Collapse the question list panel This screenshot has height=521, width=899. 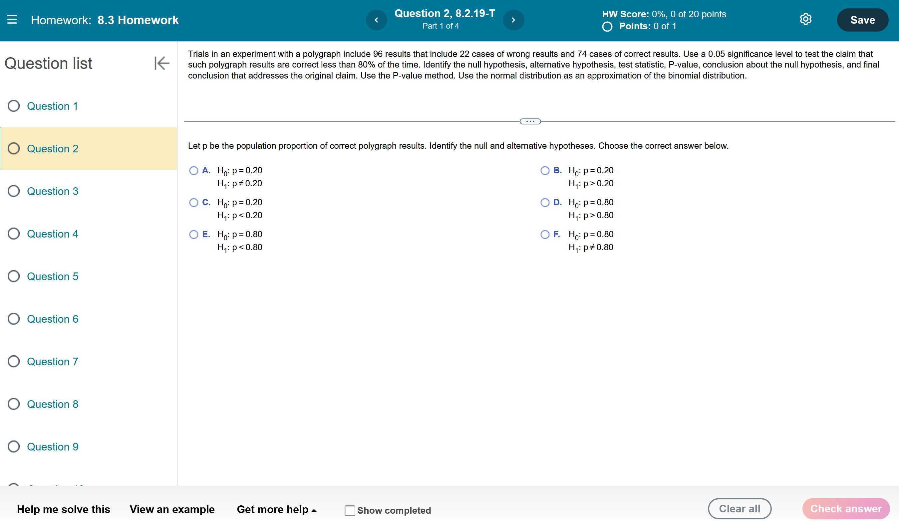tap(161, 63)
